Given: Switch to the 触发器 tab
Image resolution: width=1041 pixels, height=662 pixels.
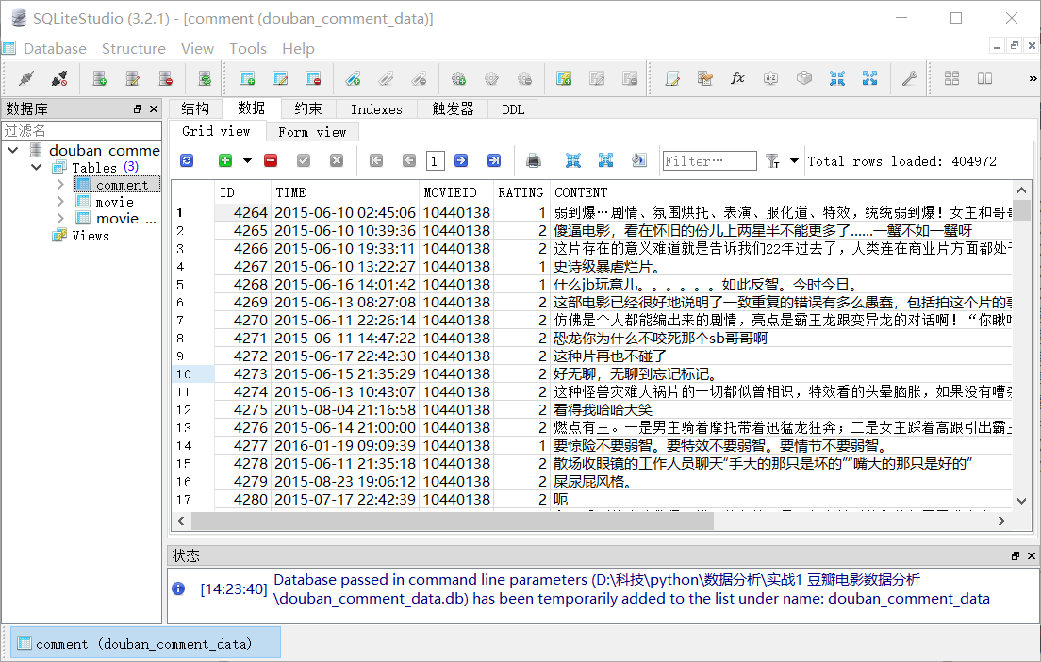Looking at the screenshot, I should [453, 108].
